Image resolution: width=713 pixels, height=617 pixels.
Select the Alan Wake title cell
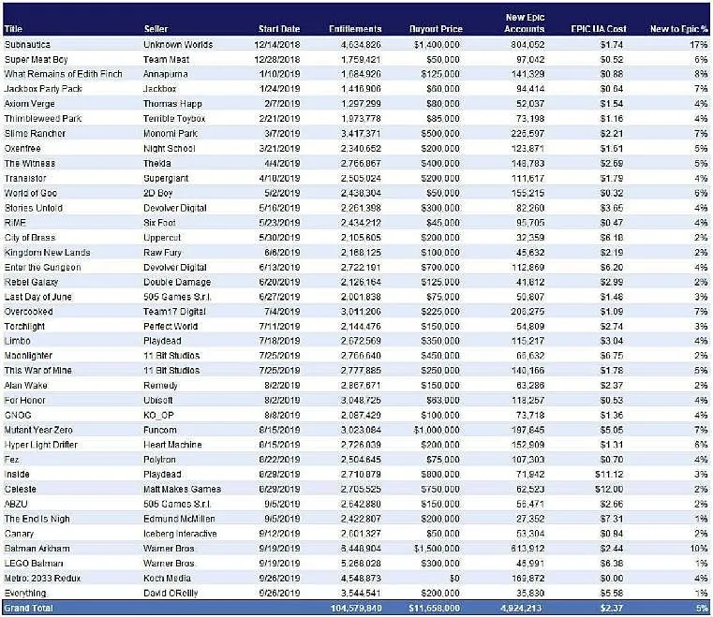(25, 386)
